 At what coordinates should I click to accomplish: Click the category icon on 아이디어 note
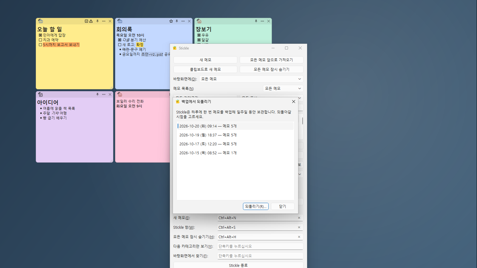pos(41,94)
